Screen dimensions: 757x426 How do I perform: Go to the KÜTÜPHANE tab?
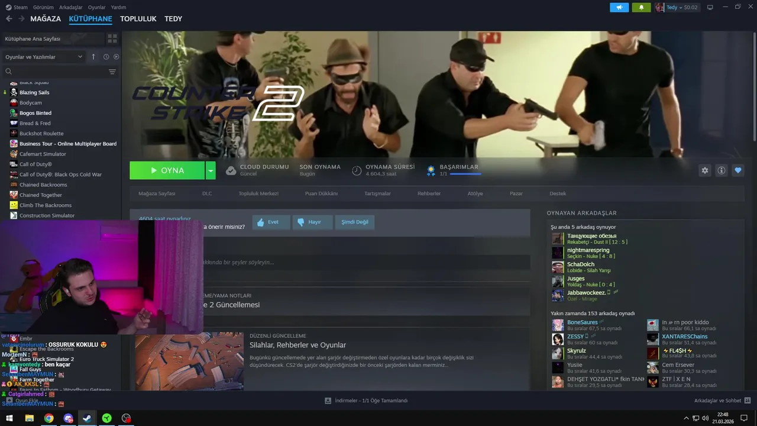point(90,19)
